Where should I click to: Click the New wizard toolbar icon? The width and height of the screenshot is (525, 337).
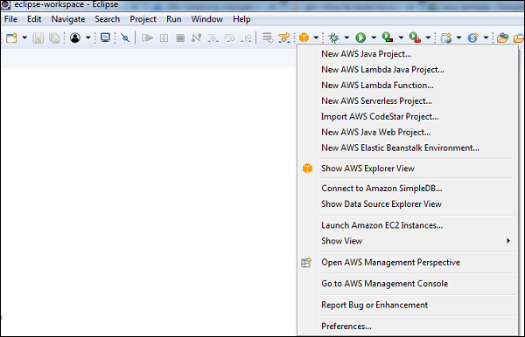[x=11, y=38]
